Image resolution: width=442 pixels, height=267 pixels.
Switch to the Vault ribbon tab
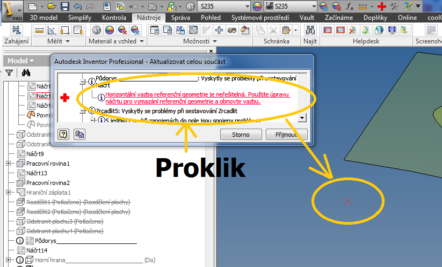point(307,18)
